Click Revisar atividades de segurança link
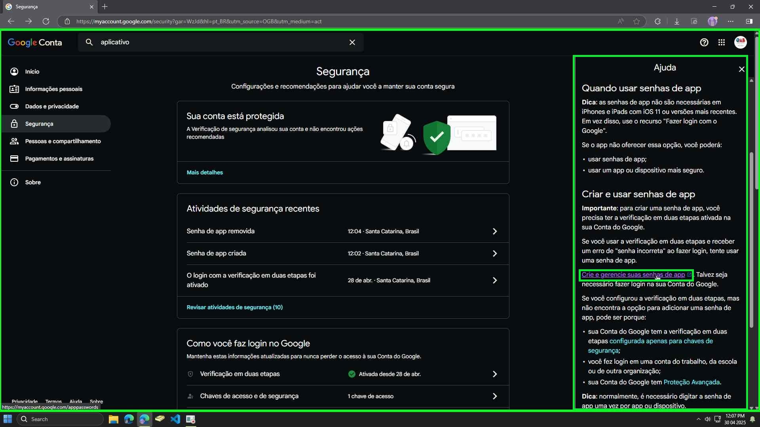Viewport: 760px width, 427px height. pos(235,307)
